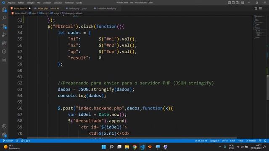
Task: Select encoding via UTF-8 in the status bar
Action: click(224, 141)
